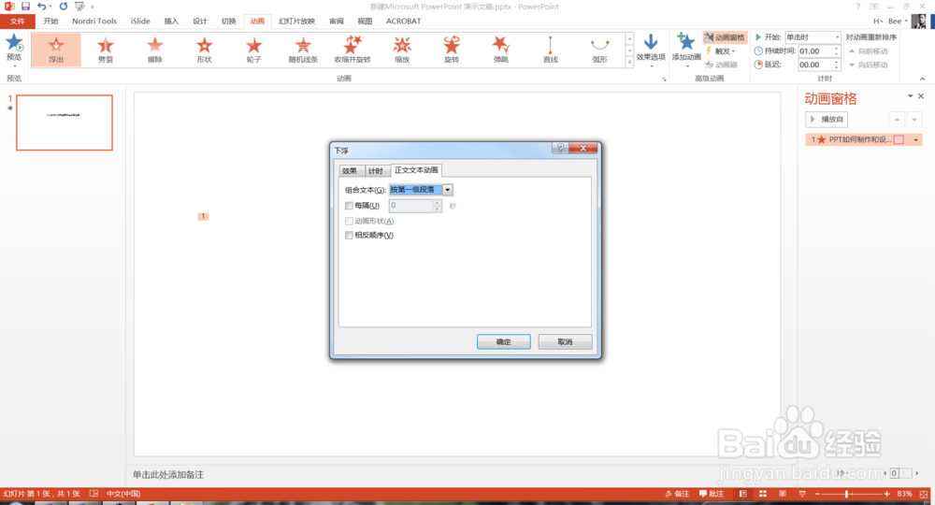This screenshot has width=935, height=505.
Task: Select the 旋转 (Swivel) animation effect
Action: 452,50
